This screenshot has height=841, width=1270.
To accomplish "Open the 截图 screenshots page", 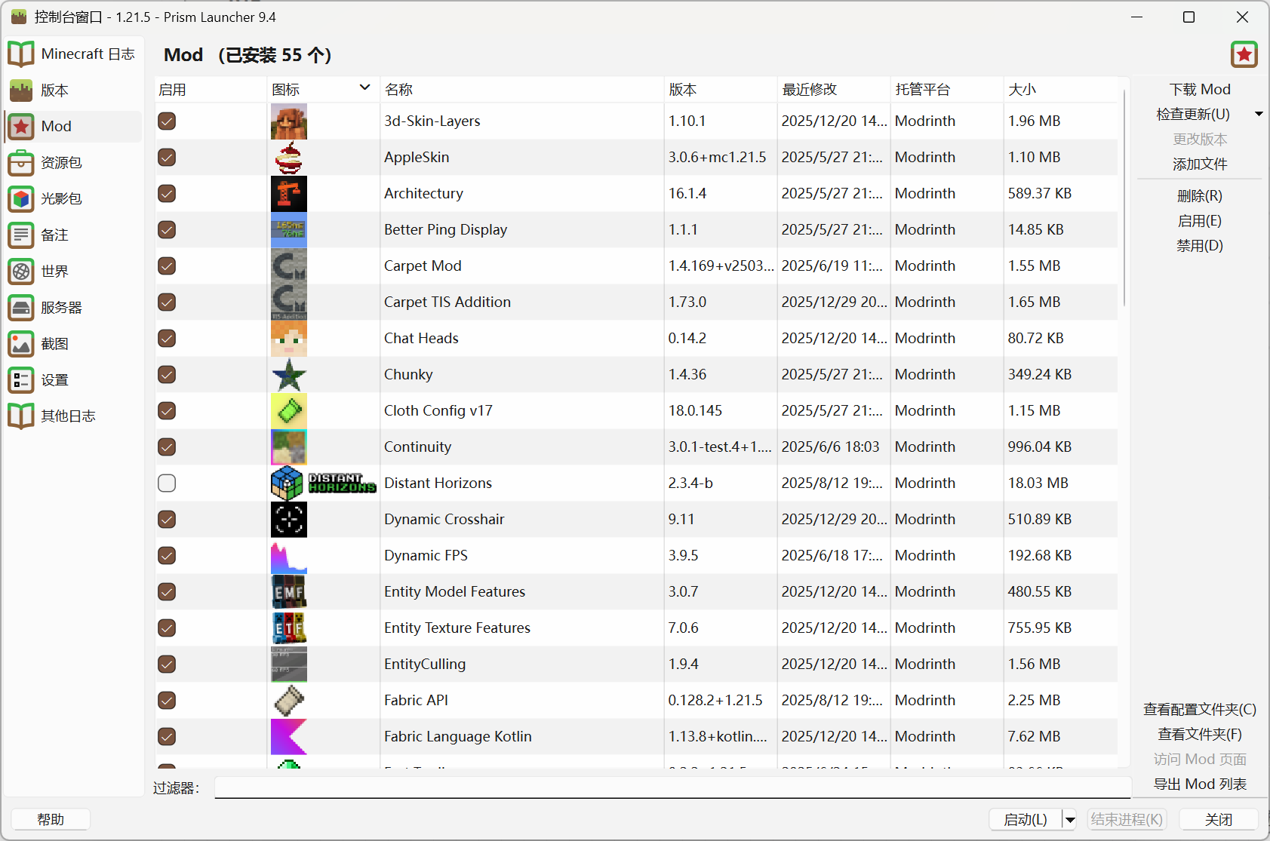I will coord(72,344).
